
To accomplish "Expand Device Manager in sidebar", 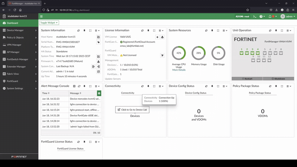I will click(19, 30).
